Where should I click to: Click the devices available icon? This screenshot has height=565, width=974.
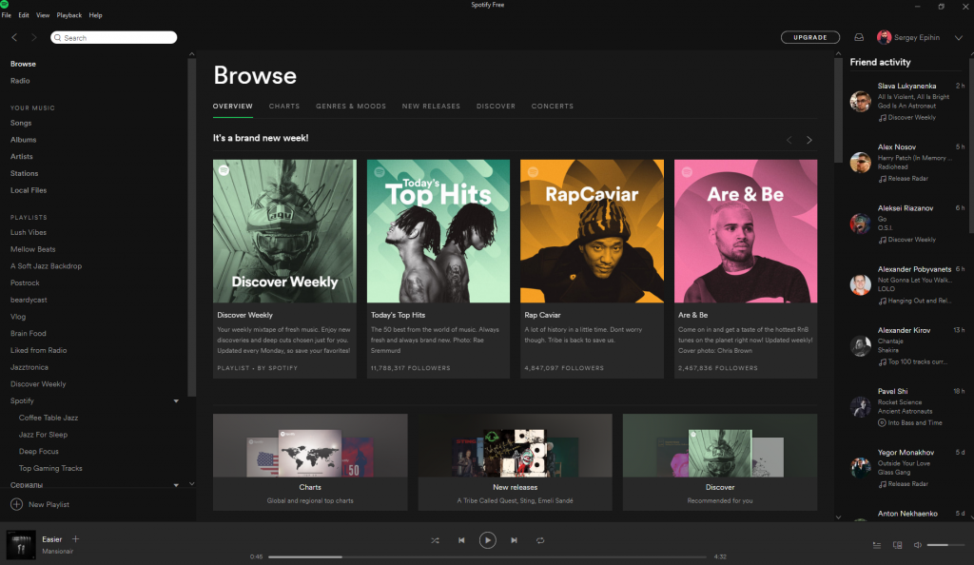(x=897, y=545)
